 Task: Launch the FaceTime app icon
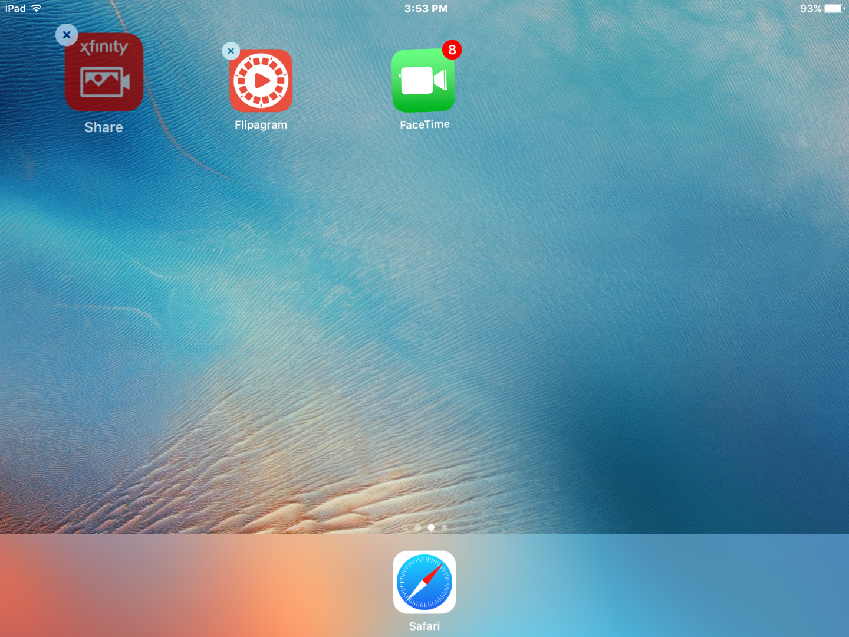click(423, 81)
